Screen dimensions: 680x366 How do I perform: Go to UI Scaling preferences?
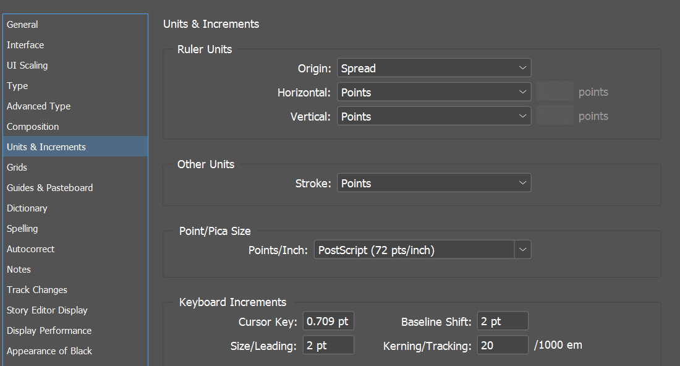[27, 66]
